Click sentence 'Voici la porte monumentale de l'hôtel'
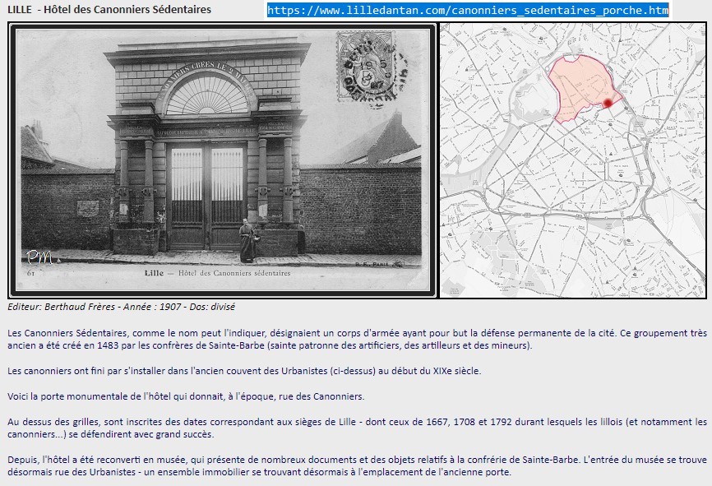This screenshot has width=712, height=486. tap(186, 396)
